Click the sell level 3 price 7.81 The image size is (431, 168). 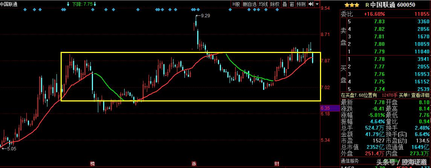tap(379, 36)
